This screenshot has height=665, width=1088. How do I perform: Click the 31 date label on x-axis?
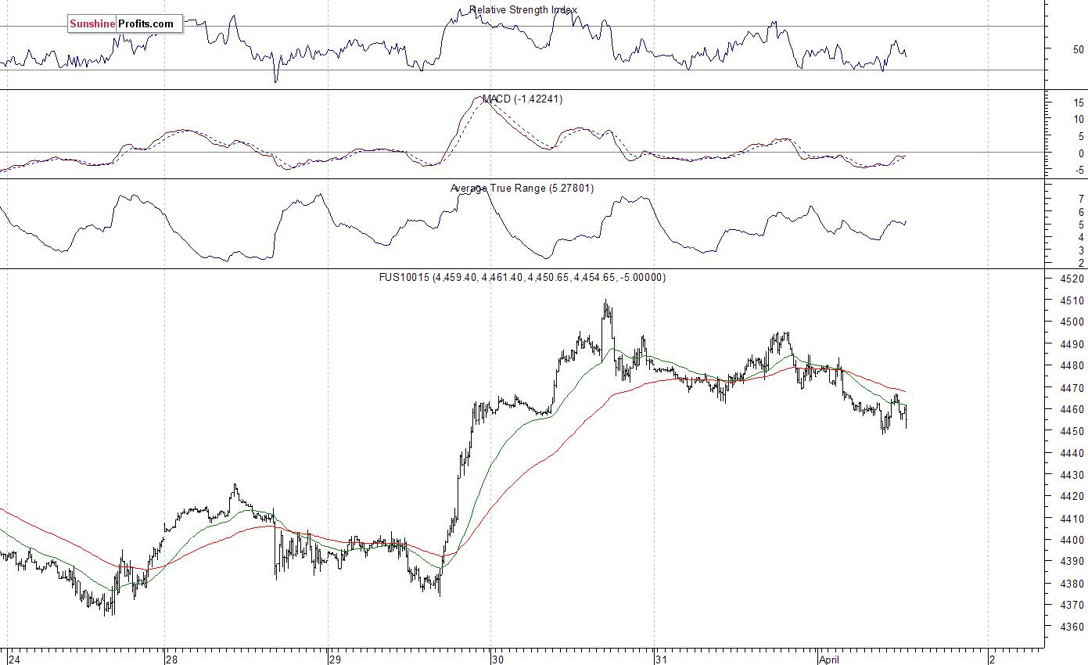[x=662, y=659]
